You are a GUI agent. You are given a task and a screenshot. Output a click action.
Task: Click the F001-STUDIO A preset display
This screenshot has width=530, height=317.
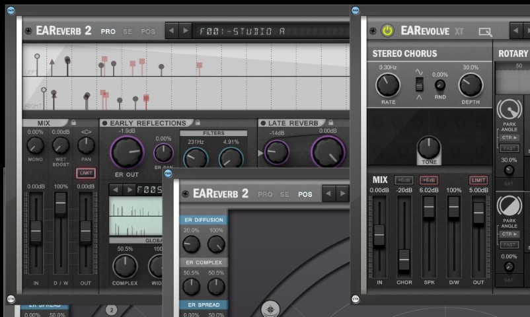270,32
